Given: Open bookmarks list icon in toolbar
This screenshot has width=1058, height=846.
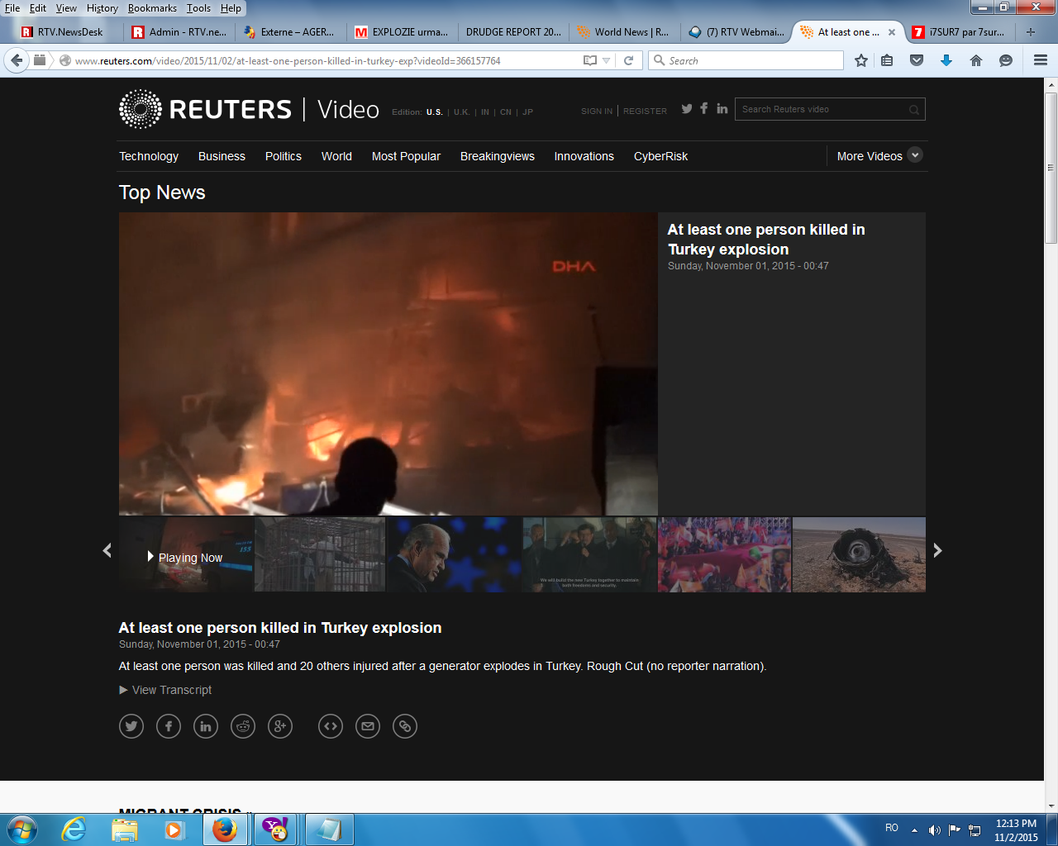Looking at the screenshot, I should (887, 60).
